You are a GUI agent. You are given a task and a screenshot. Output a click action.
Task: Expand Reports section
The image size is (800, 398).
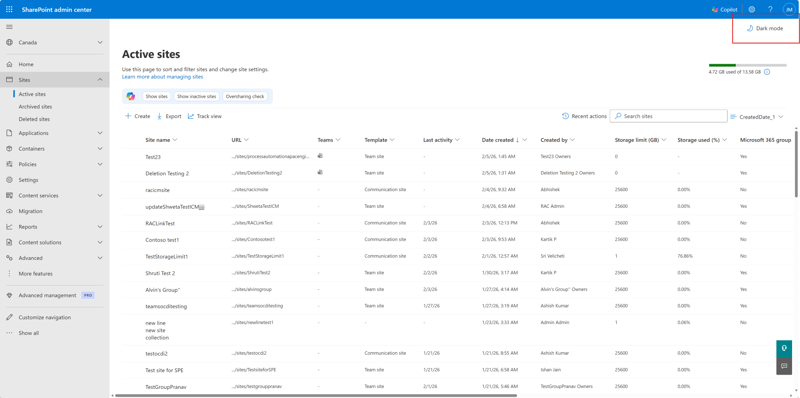(55, 226)
